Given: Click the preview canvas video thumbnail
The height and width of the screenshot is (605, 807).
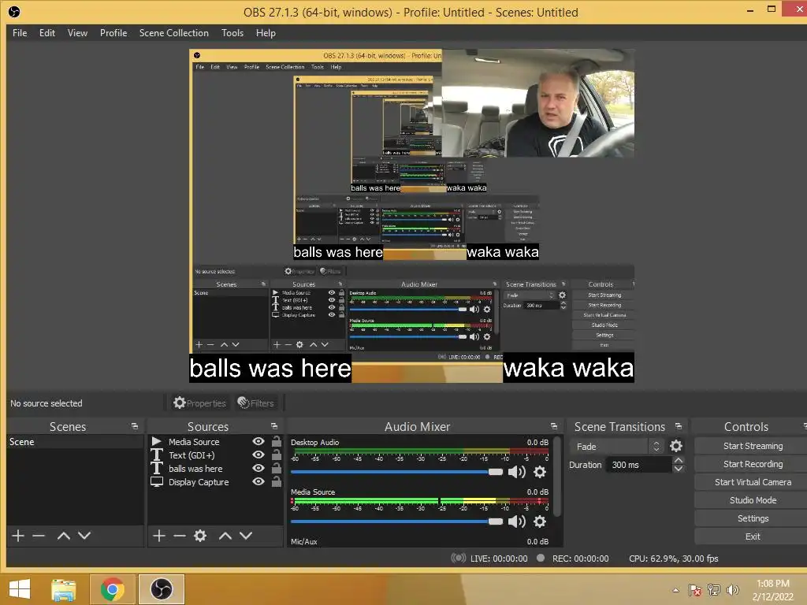Looking at the screenshot, I should click(537, 103).
